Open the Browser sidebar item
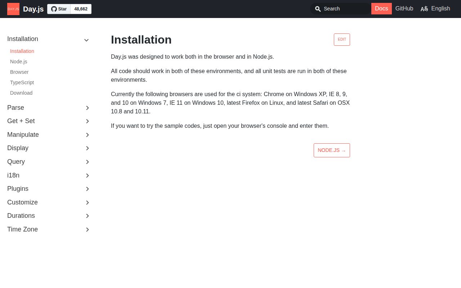 pos(19,72)
